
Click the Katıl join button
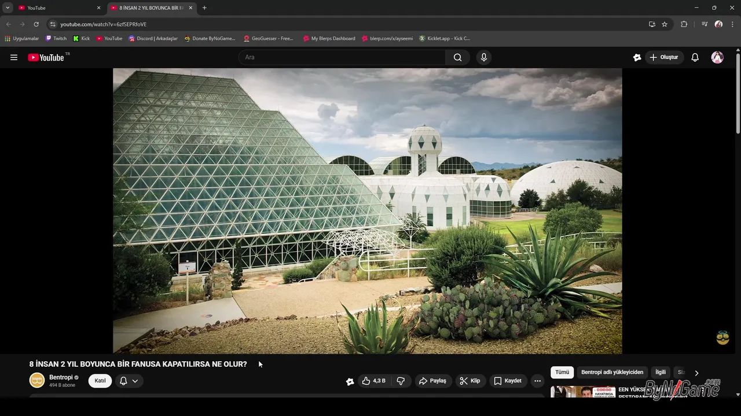pos(100,381)
